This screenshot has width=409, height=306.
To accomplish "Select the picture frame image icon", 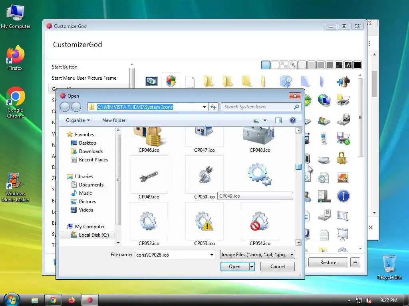I will [x=343, y=178].
